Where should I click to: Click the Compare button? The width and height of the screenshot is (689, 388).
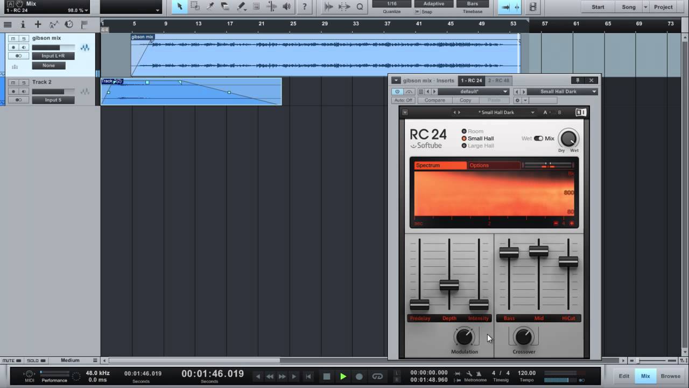[435, 100]
